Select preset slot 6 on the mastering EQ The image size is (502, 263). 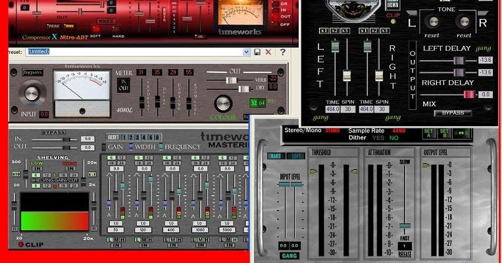pos(157,137)
